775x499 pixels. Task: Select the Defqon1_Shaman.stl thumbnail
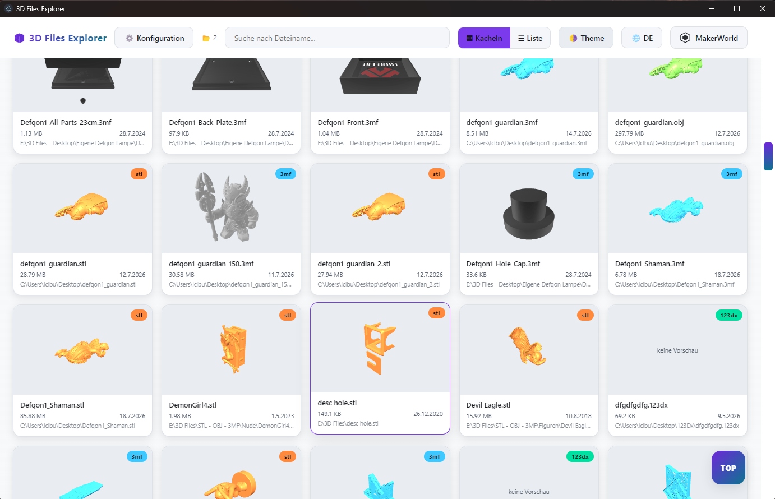(x=82, y=349)
